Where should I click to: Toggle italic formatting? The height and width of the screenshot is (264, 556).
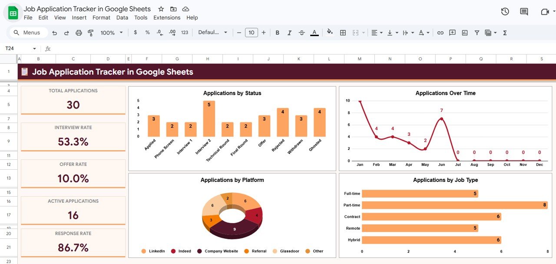click(x=289, y=32)
